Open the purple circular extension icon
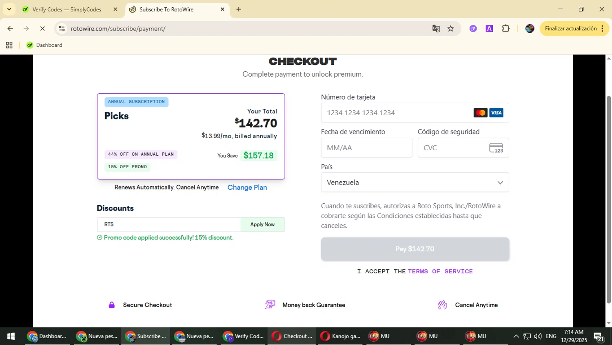 point(473,29)
